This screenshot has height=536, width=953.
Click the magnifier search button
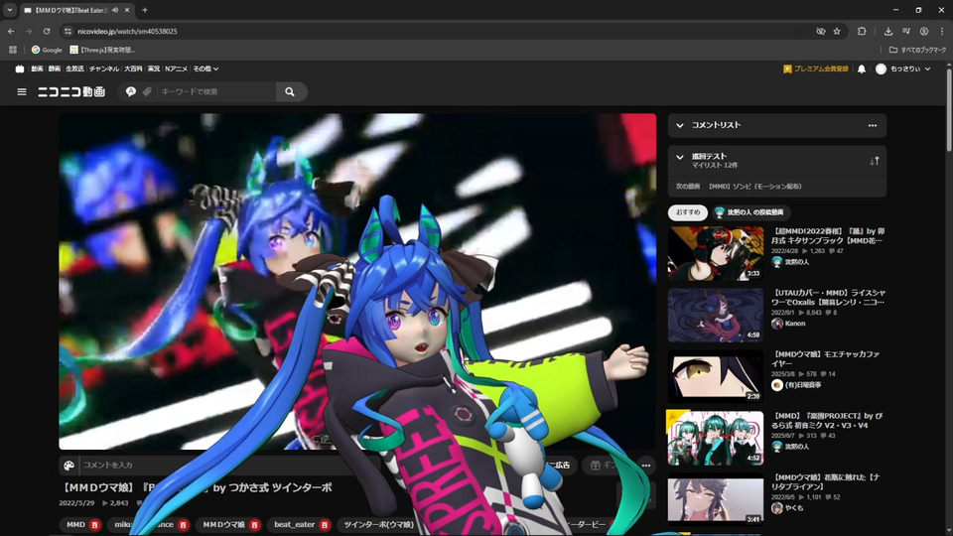(290, 91)
